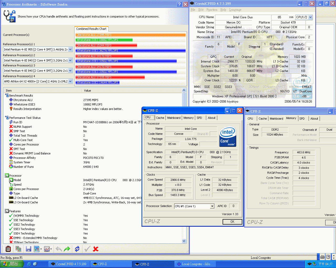Image resolution: width=336 pixels, height=268 pixels.
Task: Click the Results Interpretation lightbulb icon
Action: pyautogui.click(x=11, y=109)
